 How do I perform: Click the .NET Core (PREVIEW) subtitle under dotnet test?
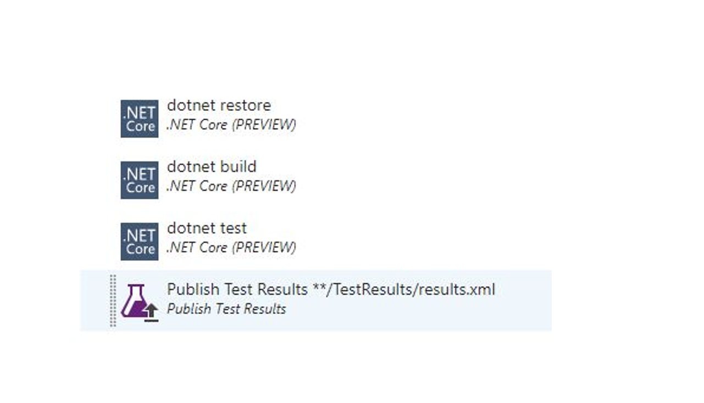(230, 248)
